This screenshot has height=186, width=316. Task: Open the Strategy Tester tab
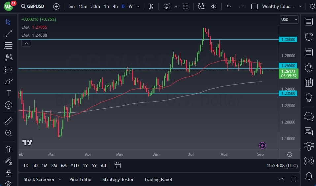118,179
